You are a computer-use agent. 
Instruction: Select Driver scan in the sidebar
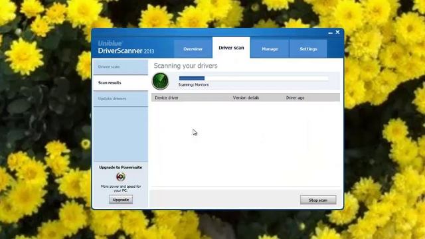pos(121,66)
